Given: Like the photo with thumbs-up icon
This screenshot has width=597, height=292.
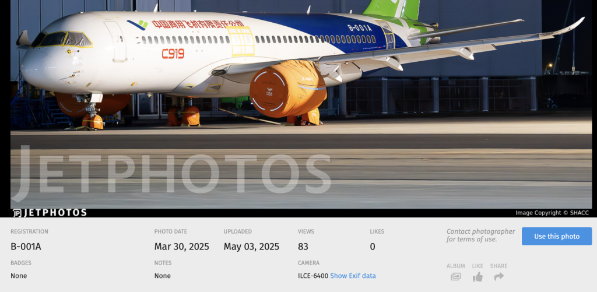Looking at the screenshot, I should pyautogui.click(x=477, y=277).
